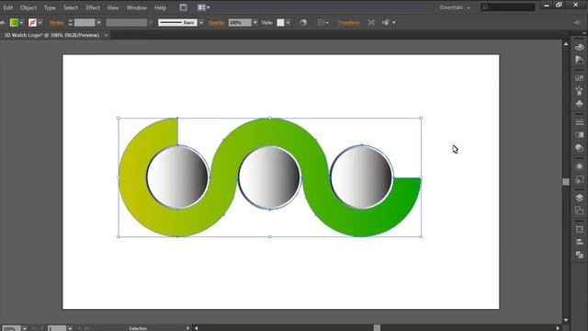
Task: Click the Recolor Artwork icon
Action: click(303, 22)
